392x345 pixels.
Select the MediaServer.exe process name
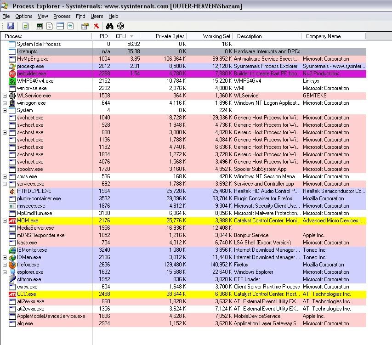[35, 228]
